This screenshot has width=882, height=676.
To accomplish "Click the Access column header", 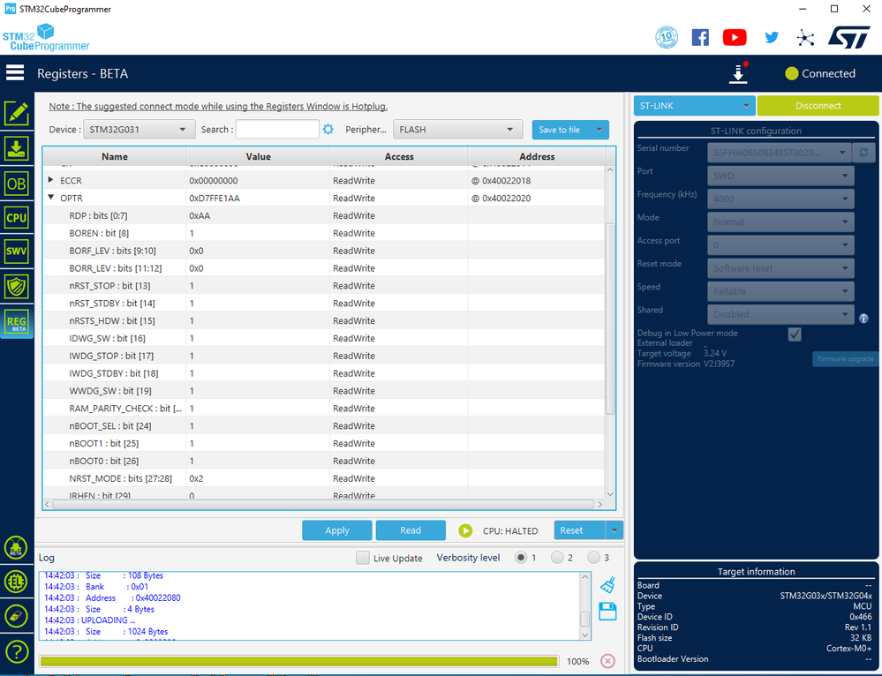I will [x=399, y=157].
